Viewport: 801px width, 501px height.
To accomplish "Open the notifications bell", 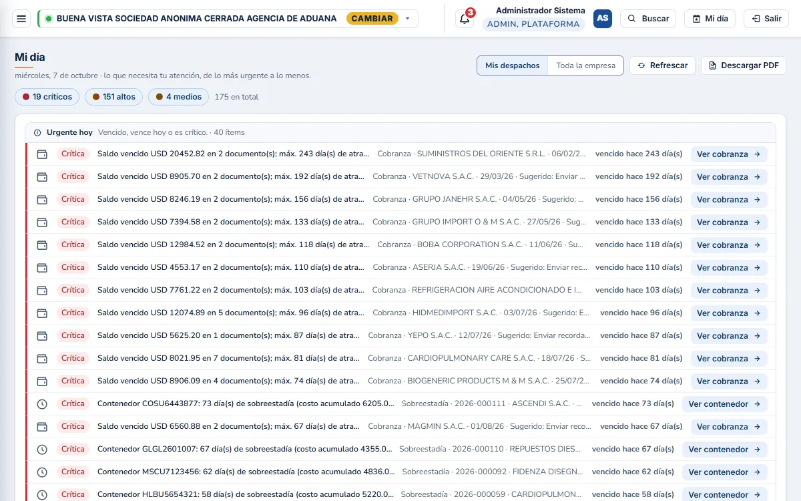I will pos(465,19).
